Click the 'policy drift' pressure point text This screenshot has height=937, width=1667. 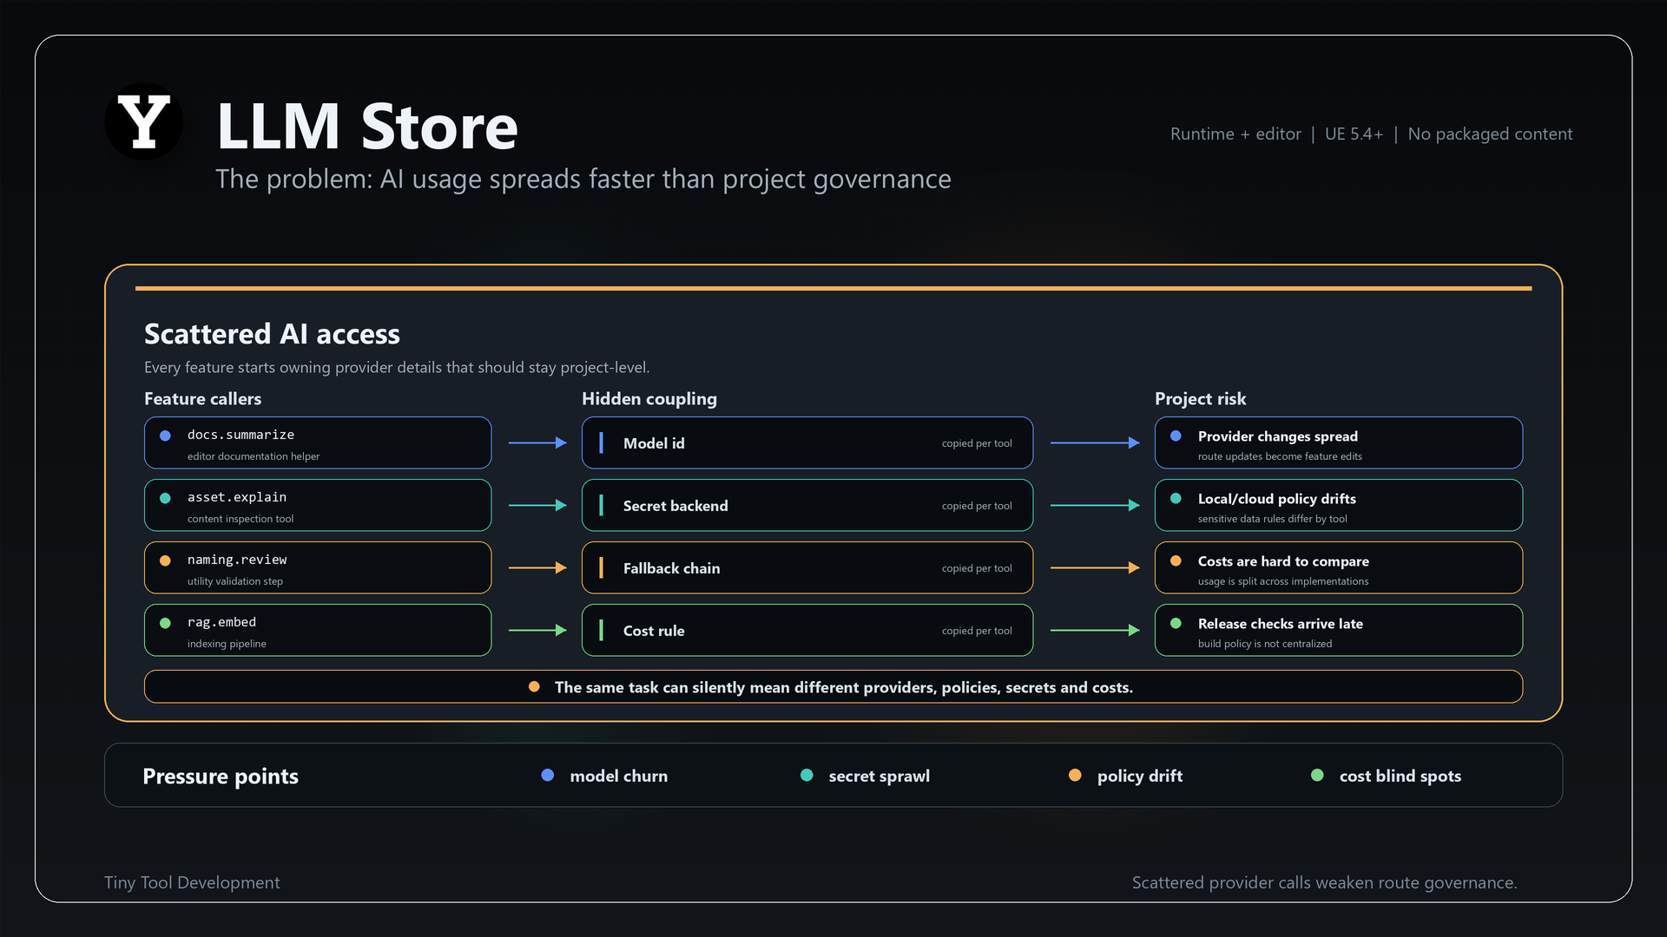click(1140, 776)
